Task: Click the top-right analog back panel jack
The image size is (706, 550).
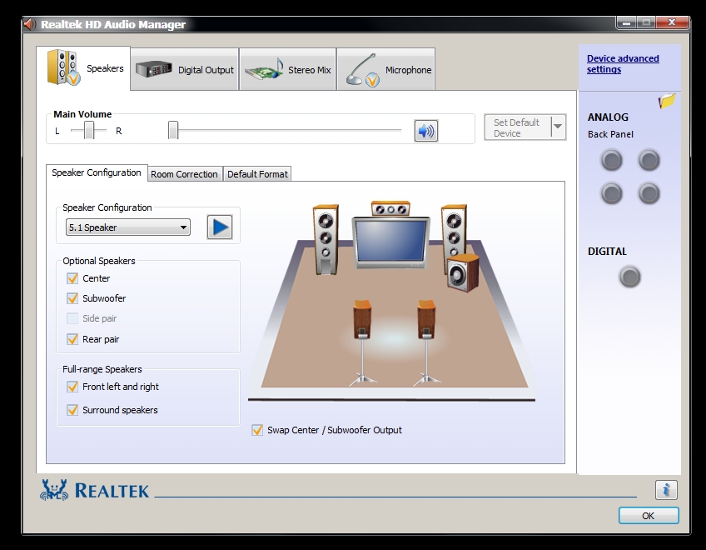Action: [x=649, y=160]
